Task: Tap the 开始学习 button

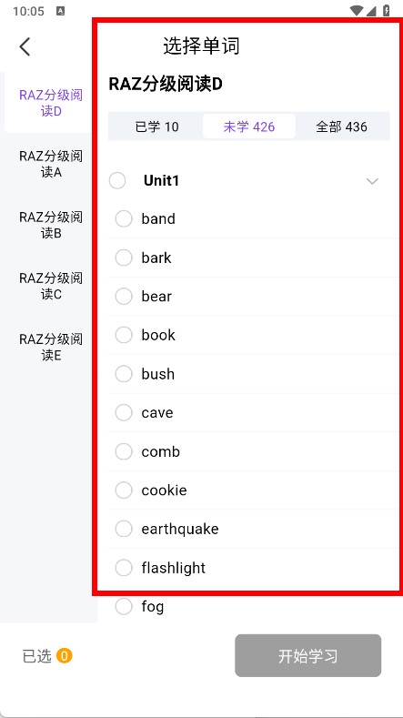Action: pos(307,656)
